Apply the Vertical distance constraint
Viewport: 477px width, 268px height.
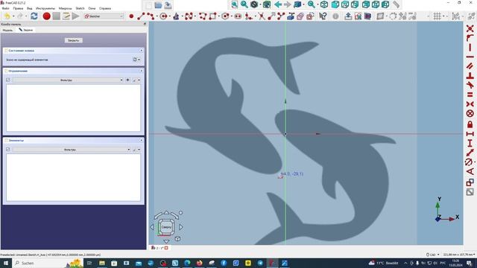[x=470, y=143]
